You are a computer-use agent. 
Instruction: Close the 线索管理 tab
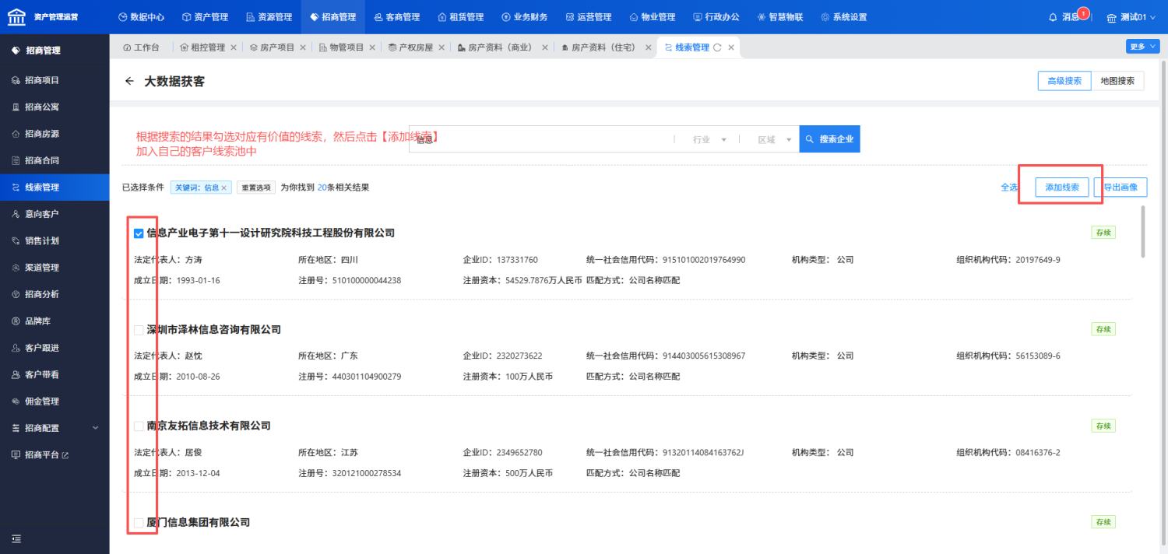[730, 47]
